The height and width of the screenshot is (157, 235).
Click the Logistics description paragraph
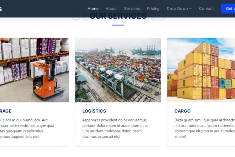(x=115, y=128)
